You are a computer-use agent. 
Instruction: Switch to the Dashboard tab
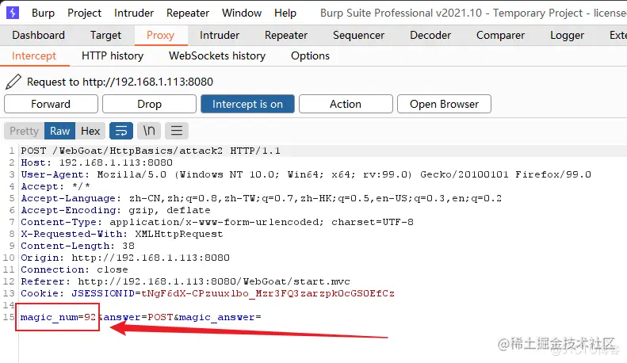(38, 35)
